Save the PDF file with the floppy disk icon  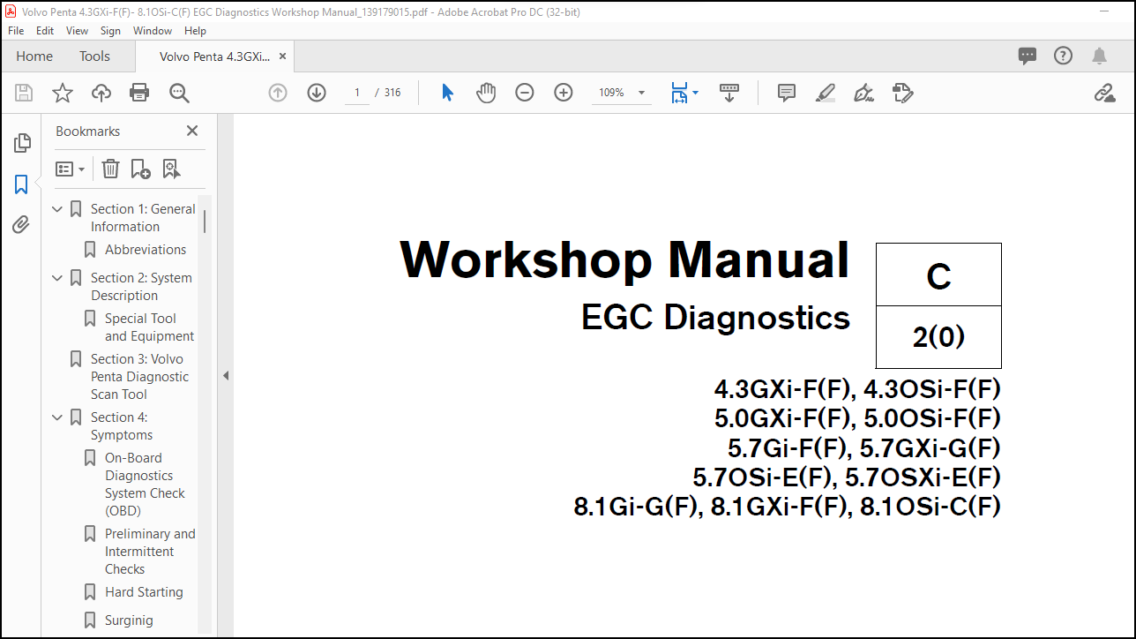pos(24,93)
